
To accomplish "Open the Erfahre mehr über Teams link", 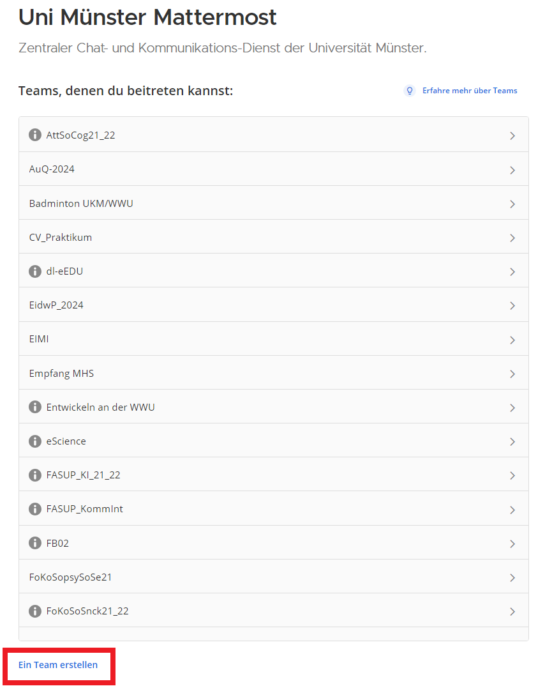I will [470, 91].
